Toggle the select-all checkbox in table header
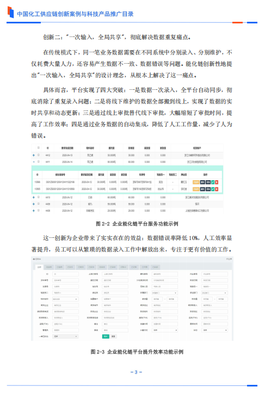The height and width of the screenshot is (399, 271). pos(39,148)
